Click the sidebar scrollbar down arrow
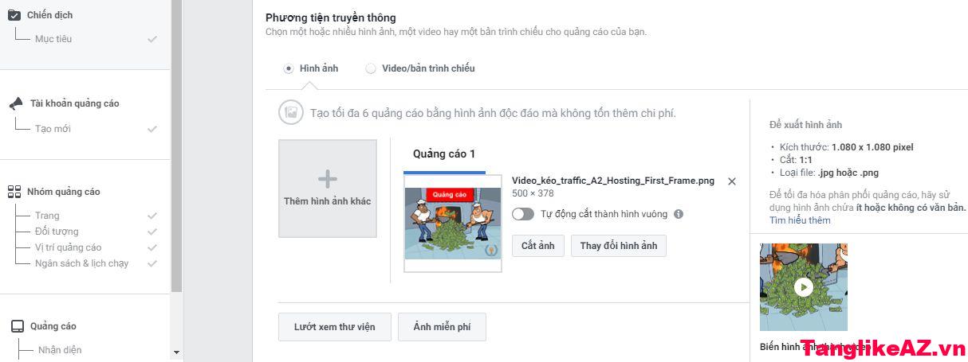 [176, 352]
